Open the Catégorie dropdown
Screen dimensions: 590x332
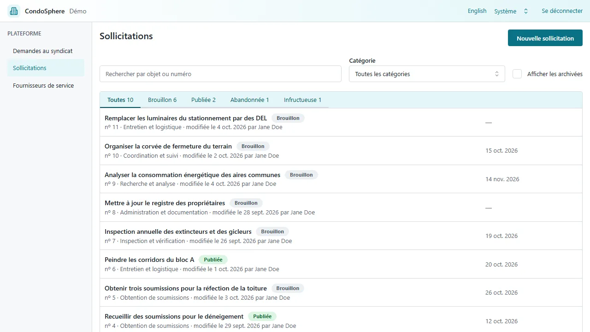(427, 74)
